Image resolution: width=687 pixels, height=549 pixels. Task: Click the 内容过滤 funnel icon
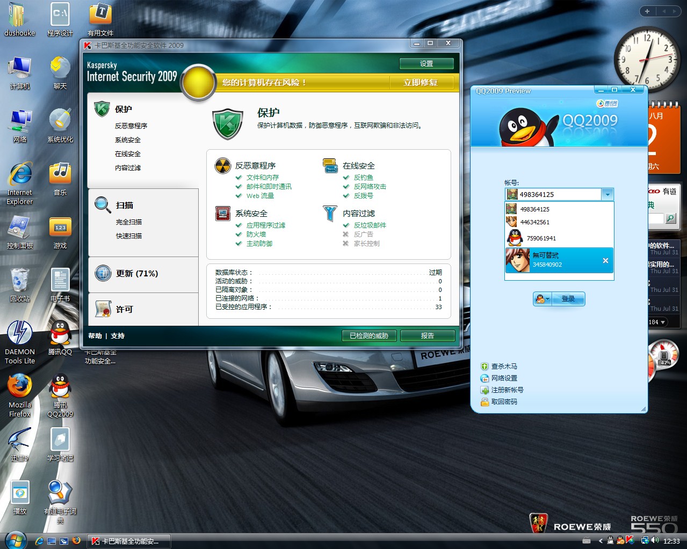(x=330, y=214)
